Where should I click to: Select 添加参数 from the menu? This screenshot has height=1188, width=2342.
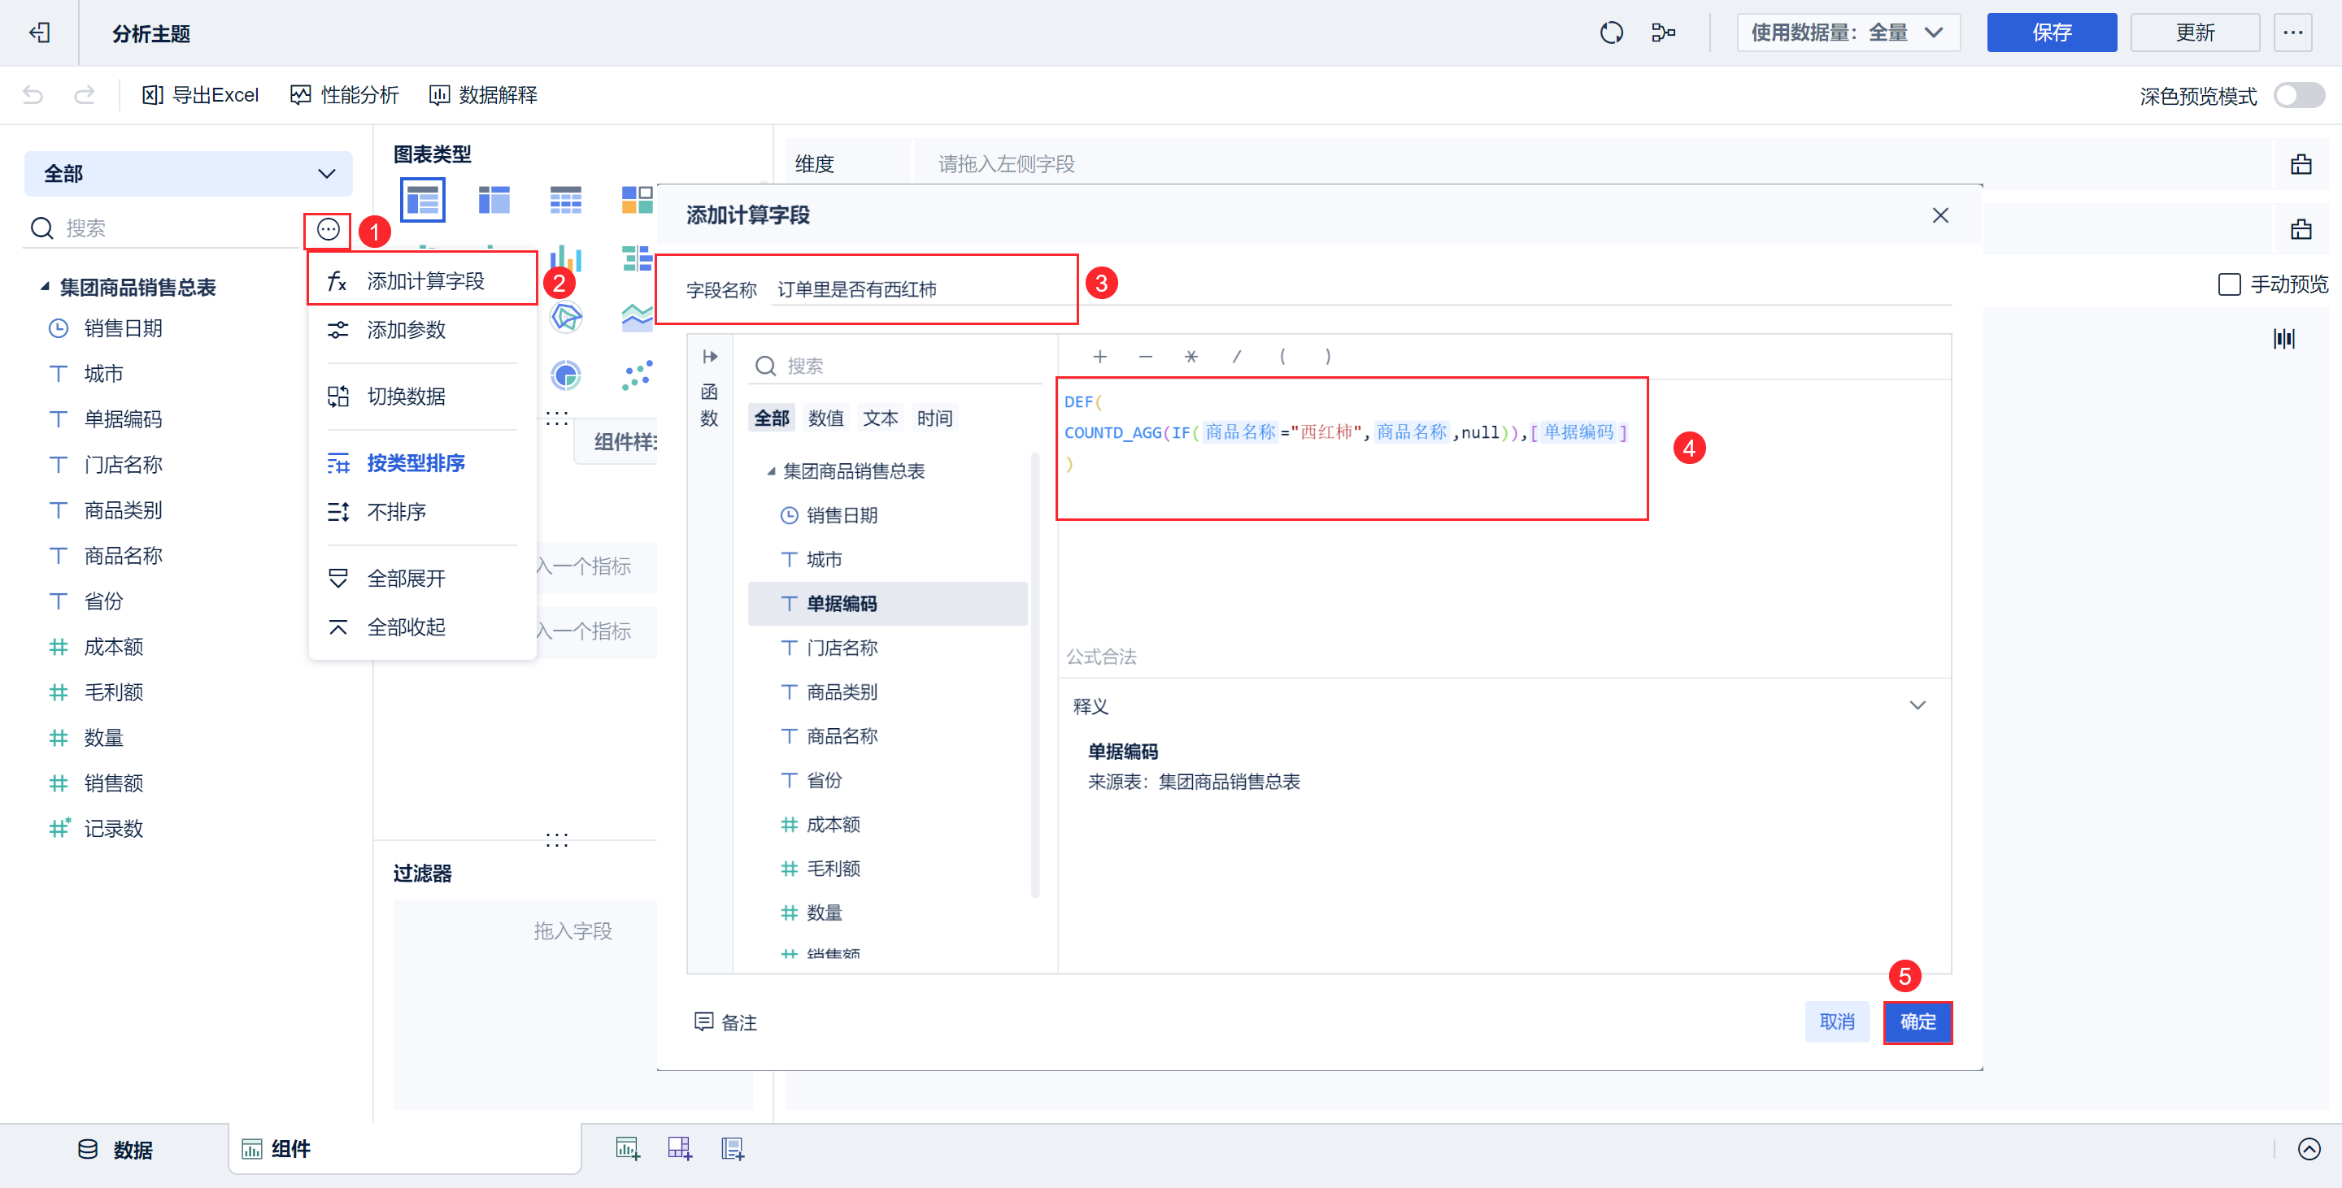(406, 330)
